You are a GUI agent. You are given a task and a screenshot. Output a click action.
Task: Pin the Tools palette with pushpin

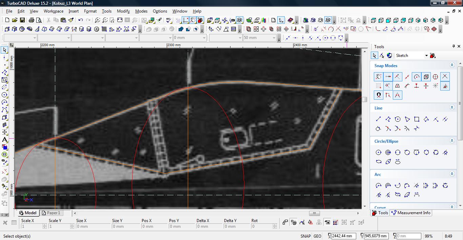[x=454, y=46]
